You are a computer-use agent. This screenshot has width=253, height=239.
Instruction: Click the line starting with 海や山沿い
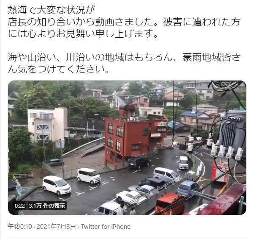[124, 58]
